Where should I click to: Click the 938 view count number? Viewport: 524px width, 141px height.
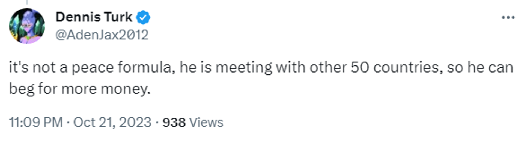pyautogui.click(x=174, y=123)
